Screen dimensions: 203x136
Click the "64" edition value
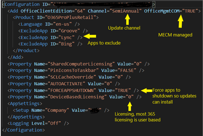coord(80,11)
